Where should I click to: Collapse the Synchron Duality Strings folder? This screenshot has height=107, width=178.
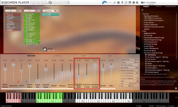click(x=143, y=53)
